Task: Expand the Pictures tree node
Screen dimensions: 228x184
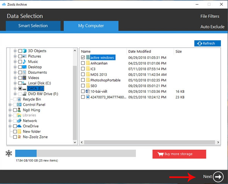Action: [x=15, y=56]
